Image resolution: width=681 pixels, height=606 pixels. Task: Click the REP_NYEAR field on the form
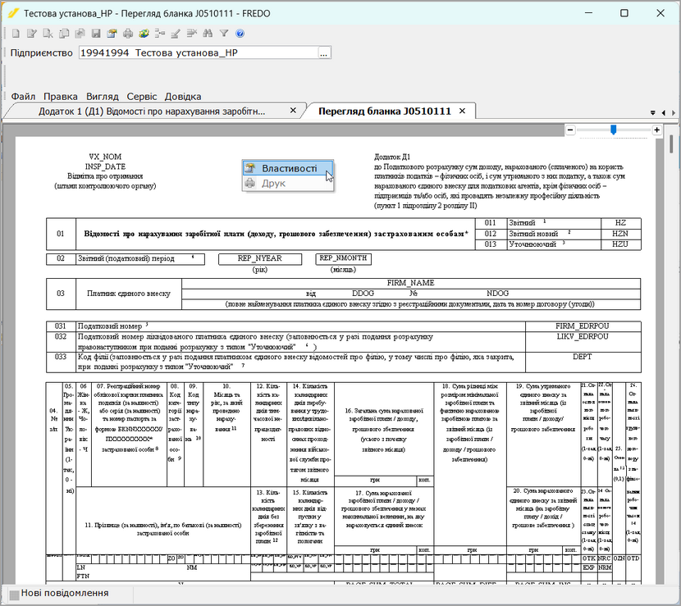(260, 258)
